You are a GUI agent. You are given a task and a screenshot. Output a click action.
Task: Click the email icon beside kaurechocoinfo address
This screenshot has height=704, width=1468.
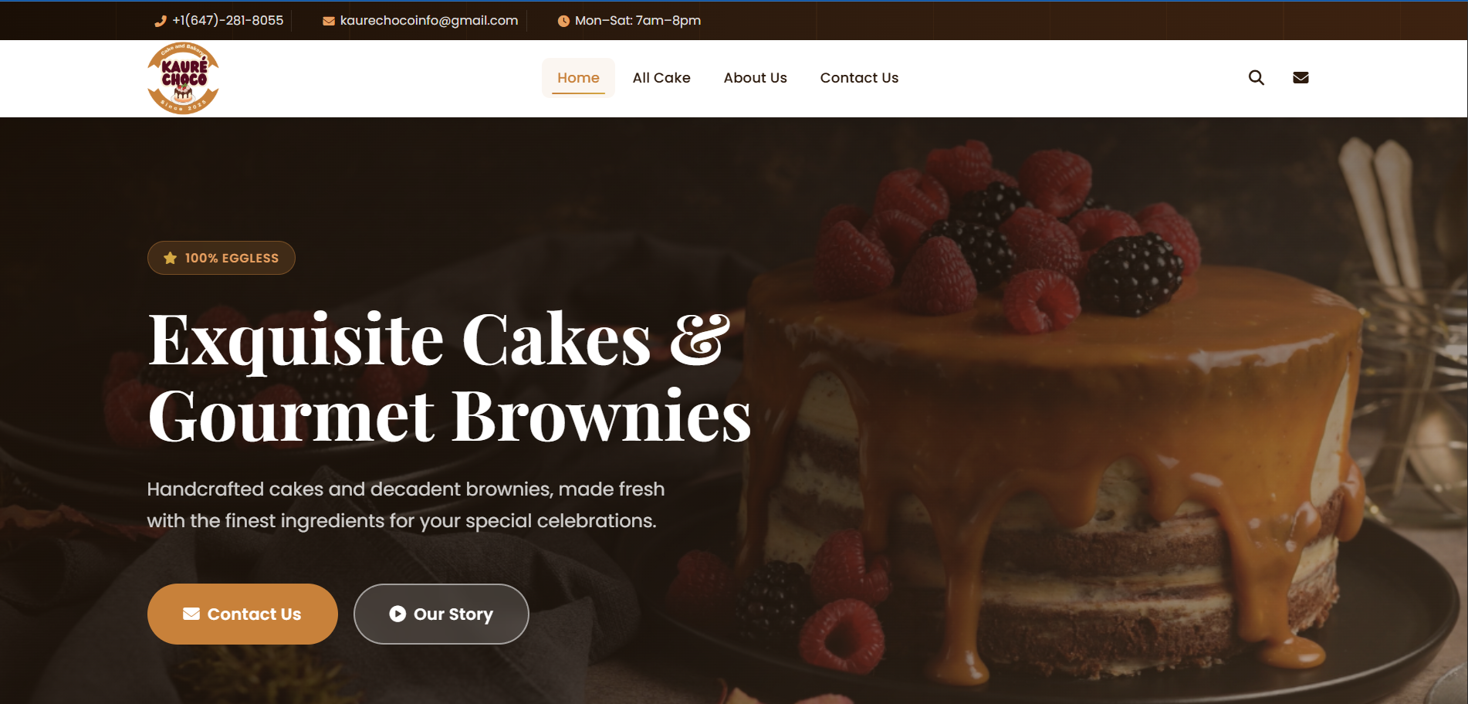(x=329, y=21)
